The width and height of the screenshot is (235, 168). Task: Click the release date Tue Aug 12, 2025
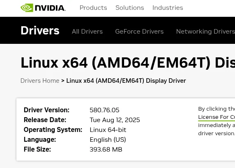coord(115,120)
